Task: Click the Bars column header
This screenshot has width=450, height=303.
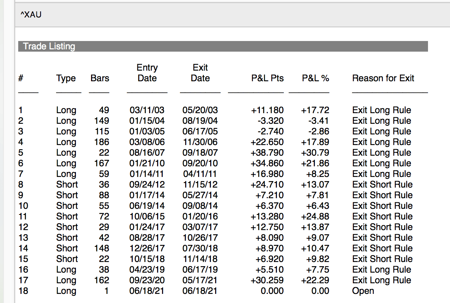Action: [x=100, y=78]
